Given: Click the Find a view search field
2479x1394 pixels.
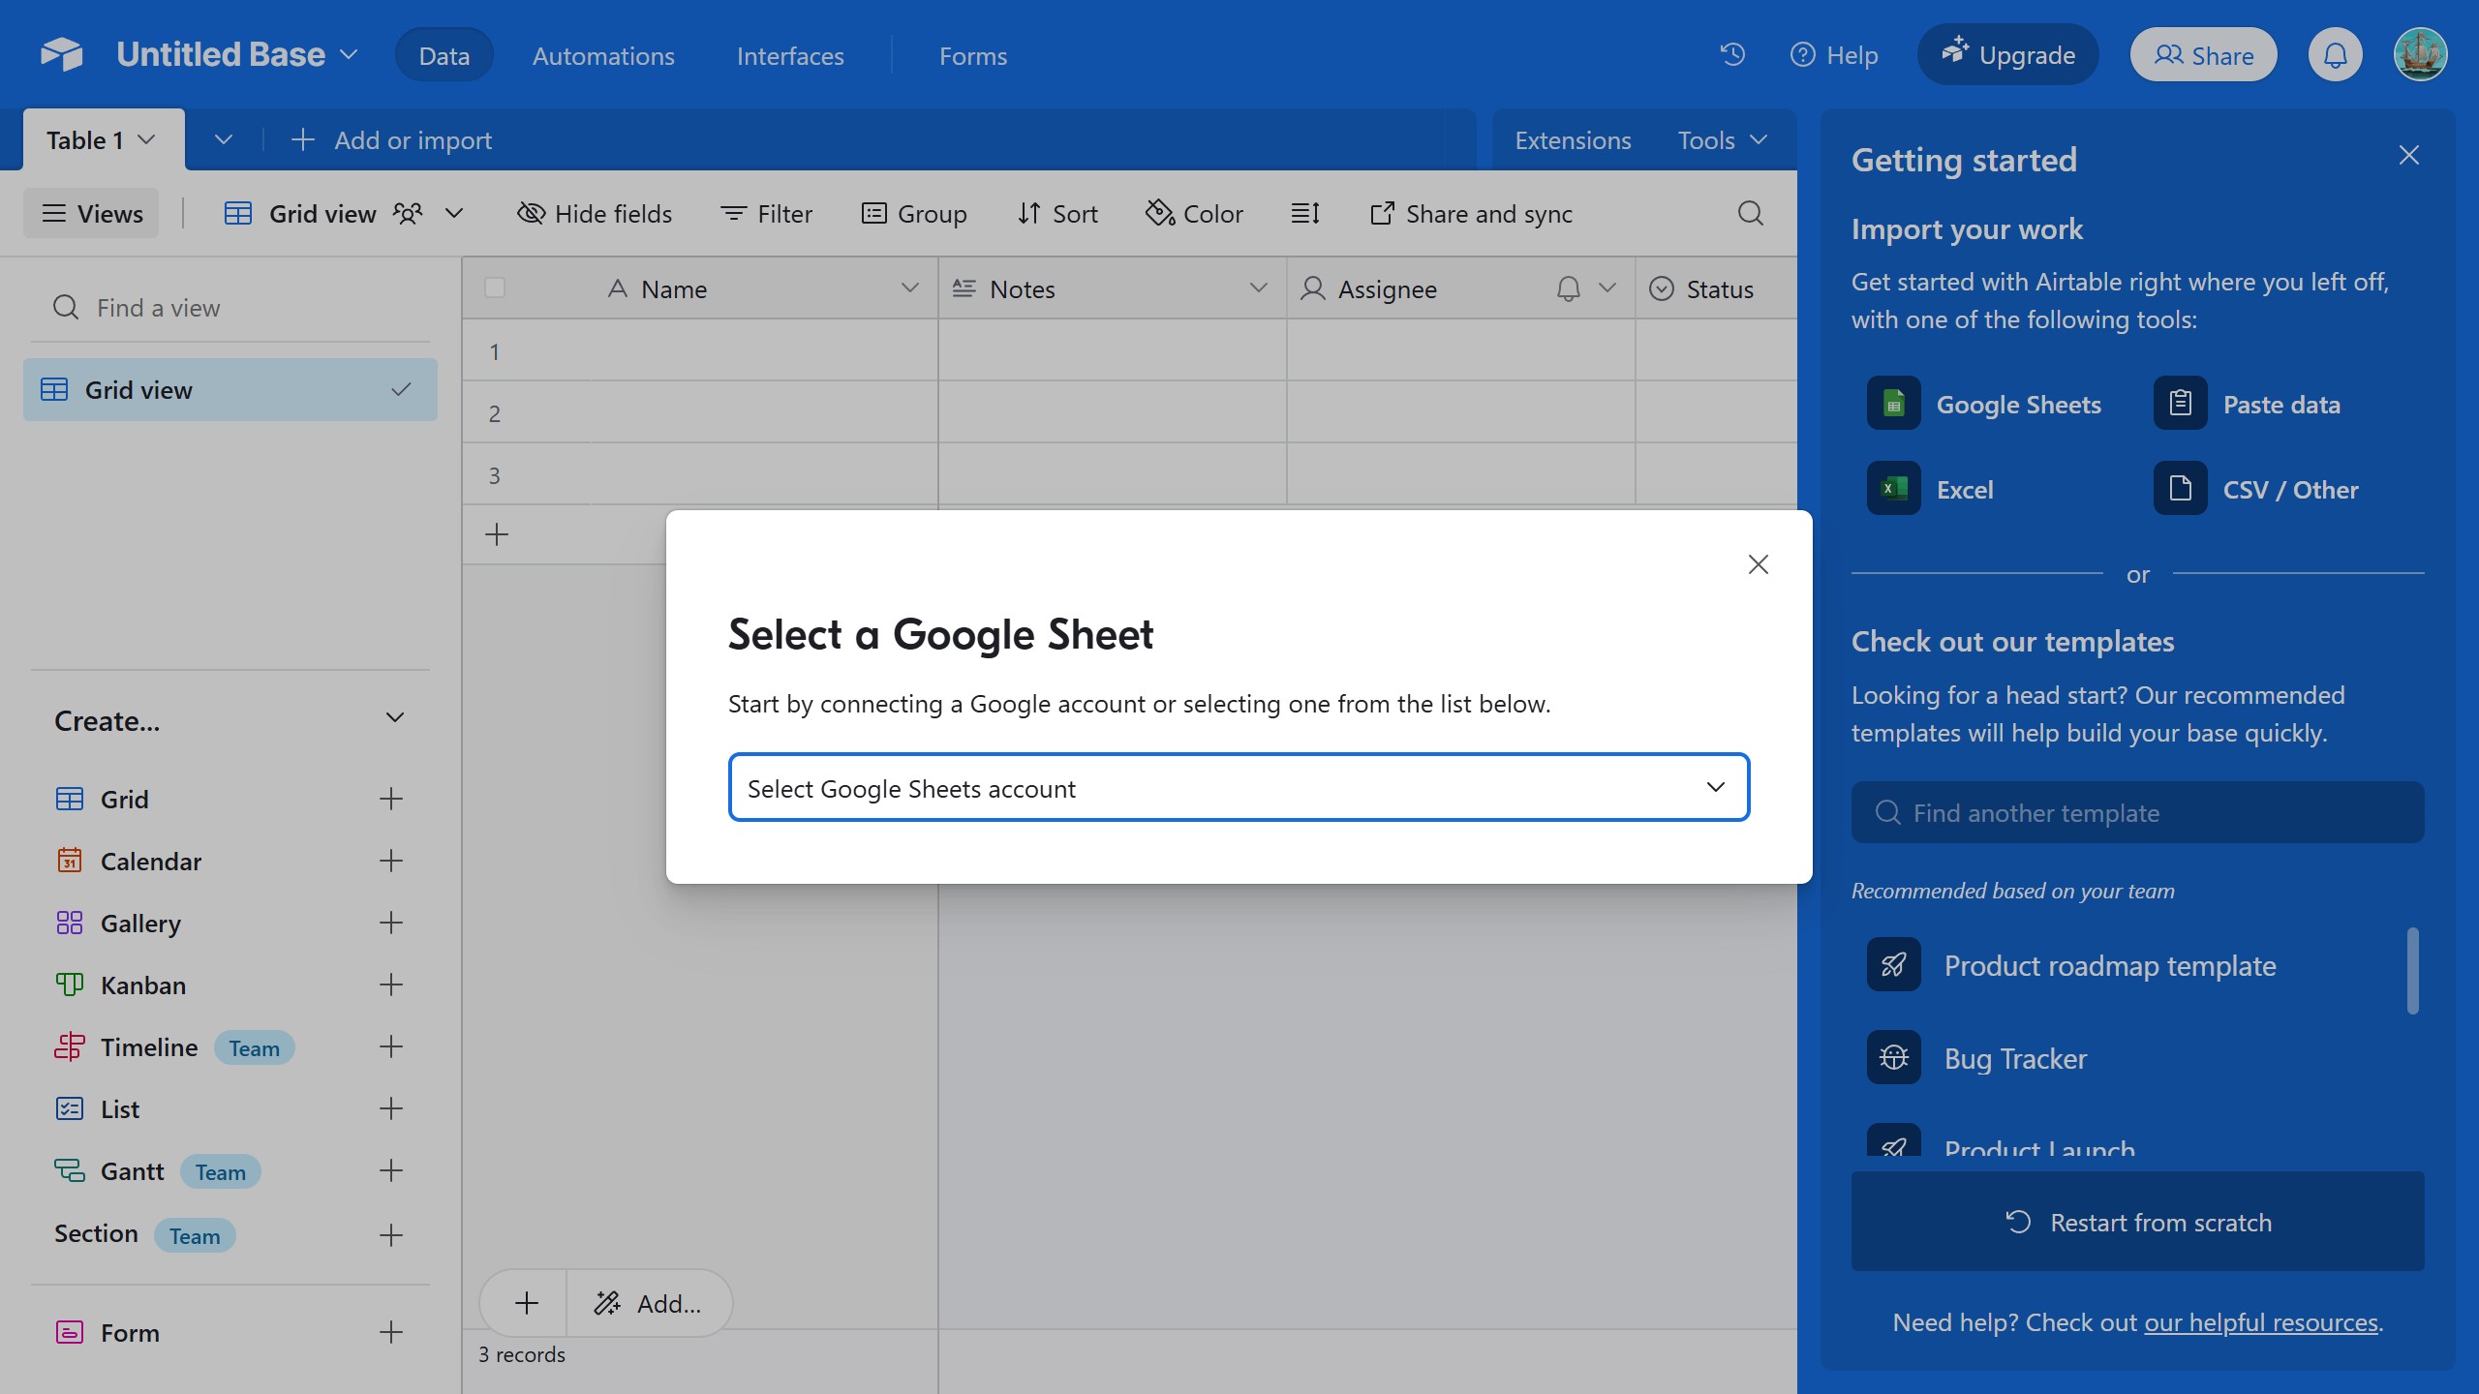Looking at the screenshot, I should pyautogui.click(x=230, y=307).
